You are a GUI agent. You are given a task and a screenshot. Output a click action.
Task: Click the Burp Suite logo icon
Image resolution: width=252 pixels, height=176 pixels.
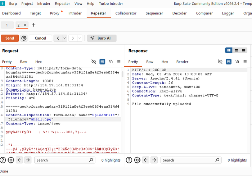[x=3, y=3]
